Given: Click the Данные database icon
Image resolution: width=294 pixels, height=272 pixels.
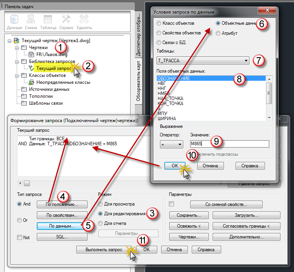Looking at the screenshot, I should pos(14,19).
